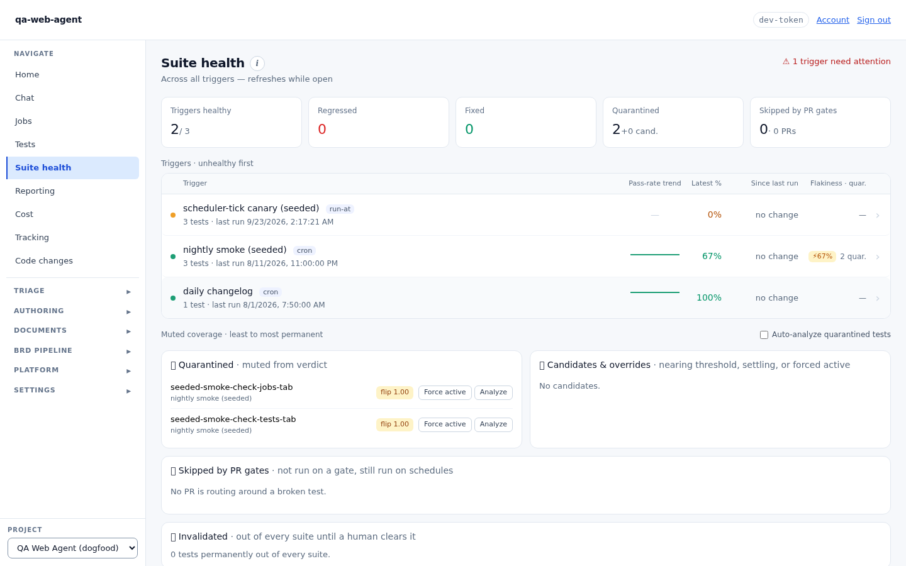906x566 pixels.
Task: Click the Skipped by PR gates section icon
Action: pos(173,471)
